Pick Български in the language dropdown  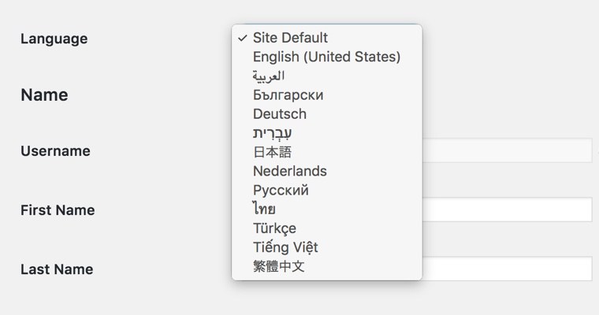pos(288,95)
